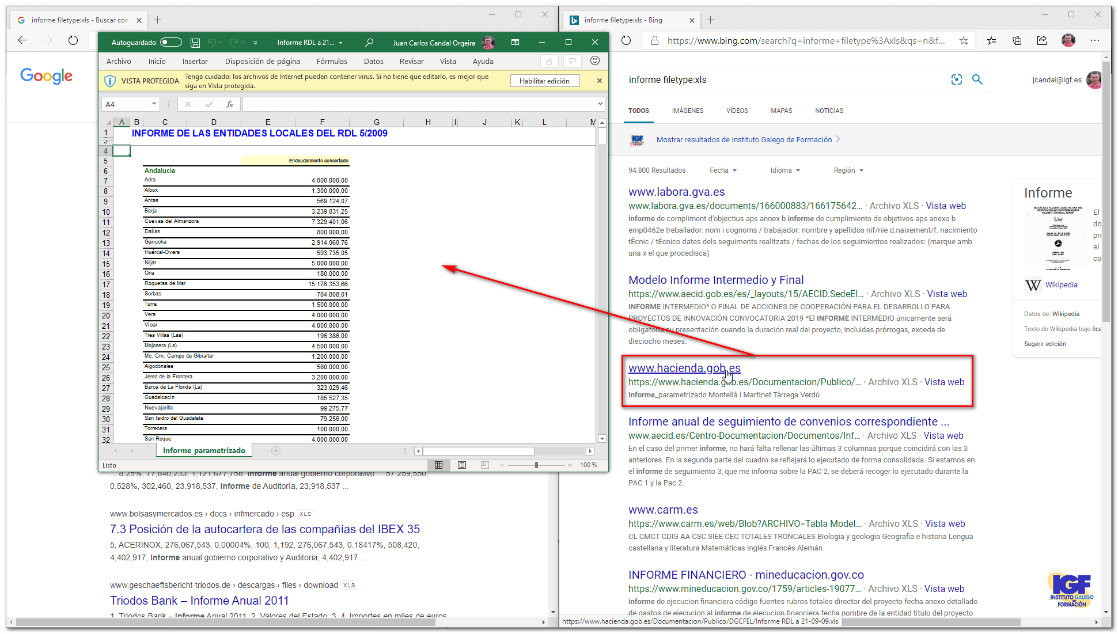Open the Archivo menu
This screenshot has height=634, width=1118.
tap(119, 61)
